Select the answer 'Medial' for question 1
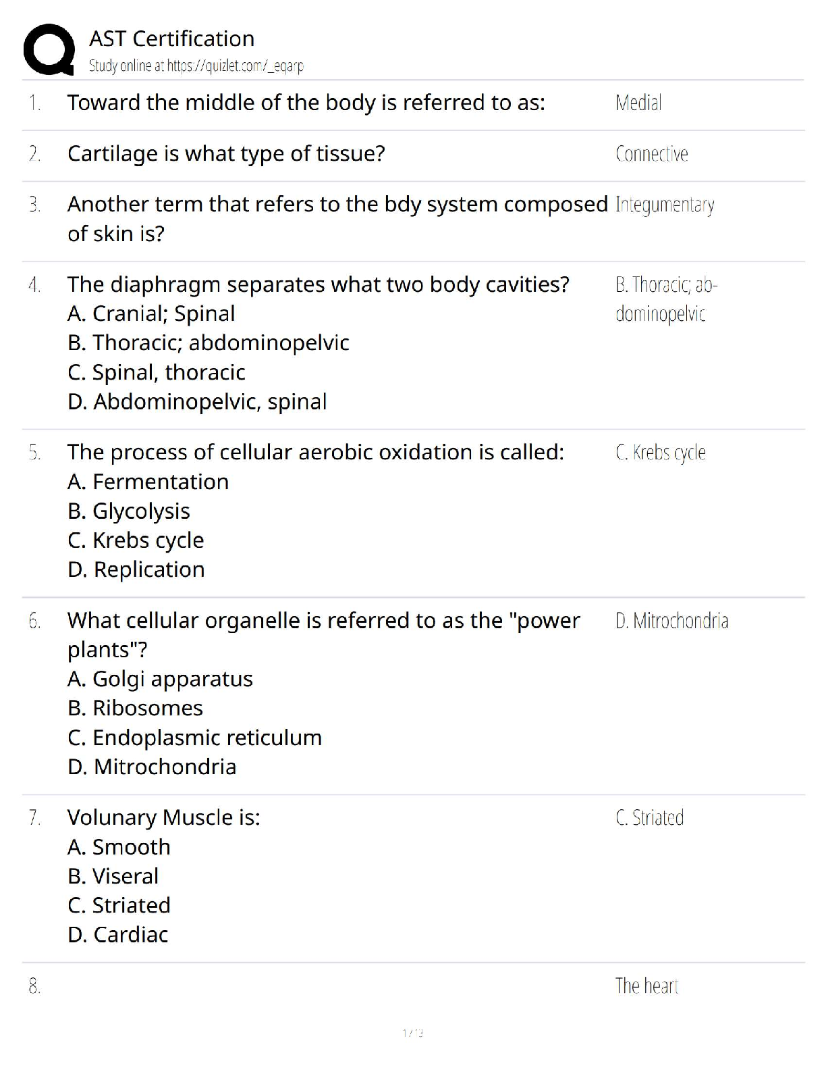This screenshot has width=826, height=1070. tap(638, 103)
